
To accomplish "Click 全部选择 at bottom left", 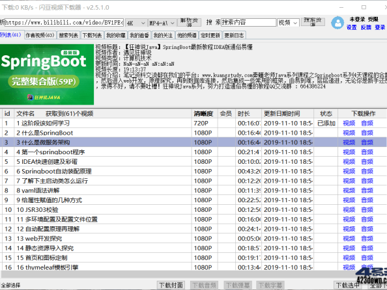I will coord(10,285).
